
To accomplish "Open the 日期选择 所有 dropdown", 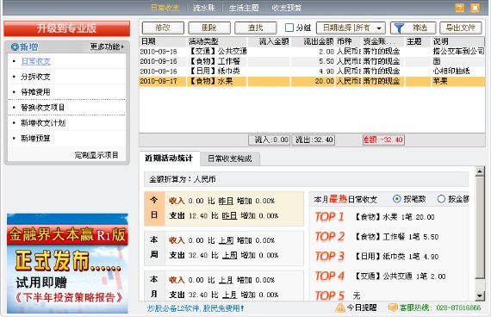I will [351, 28].
